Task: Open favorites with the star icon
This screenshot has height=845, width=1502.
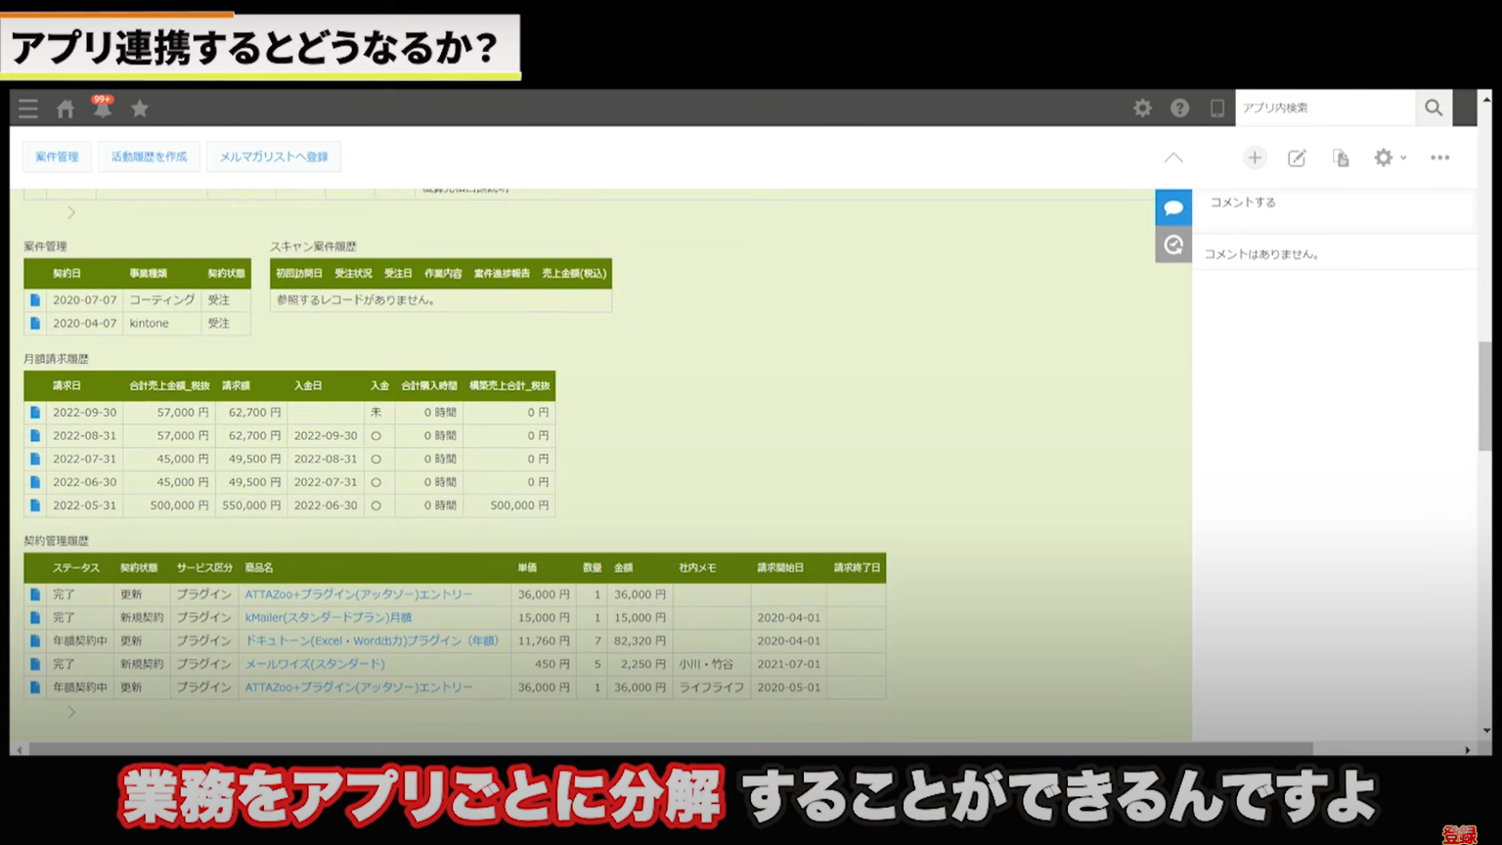Action: pyautogui.click(x=139, y=109)
